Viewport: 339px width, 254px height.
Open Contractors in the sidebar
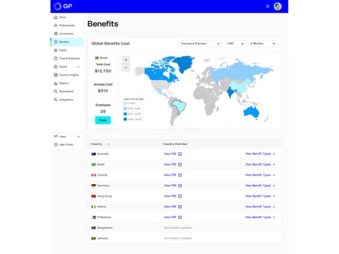pyautogui.click(x=66, y=34)
